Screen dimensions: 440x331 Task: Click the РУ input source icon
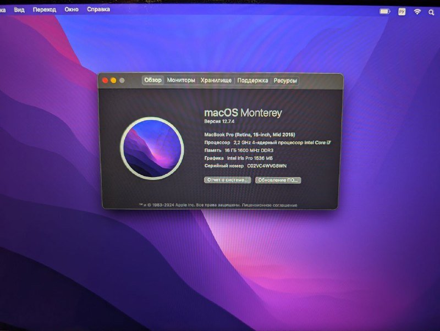click(x=402, y=11)
